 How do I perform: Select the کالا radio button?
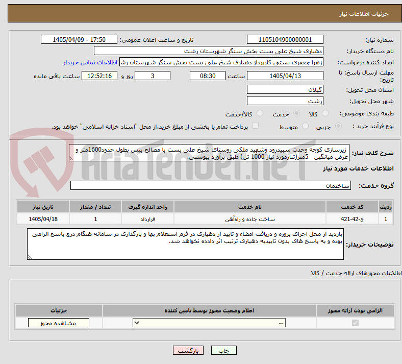(325, 113)
